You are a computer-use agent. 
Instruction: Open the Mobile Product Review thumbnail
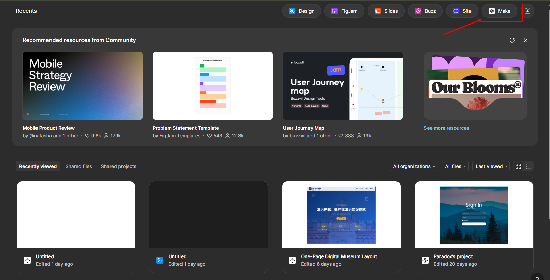click(x=83, y=86)
